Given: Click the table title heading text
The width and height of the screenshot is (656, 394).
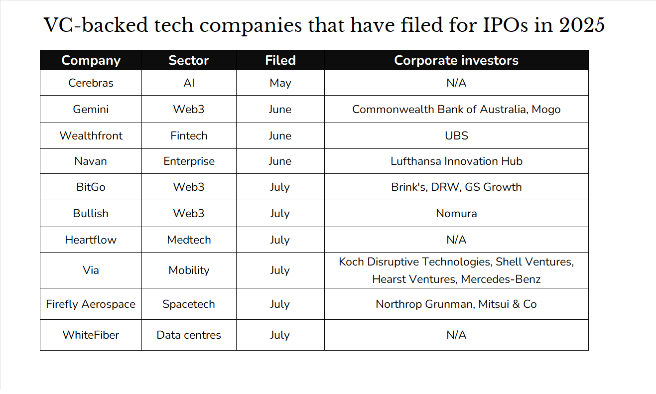Looking at the screenshot, I should tap(324, 24).
